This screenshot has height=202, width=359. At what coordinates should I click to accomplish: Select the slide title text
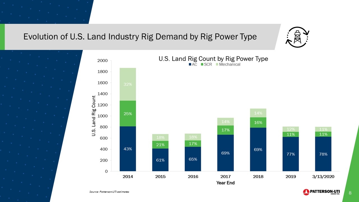(140, 37)
